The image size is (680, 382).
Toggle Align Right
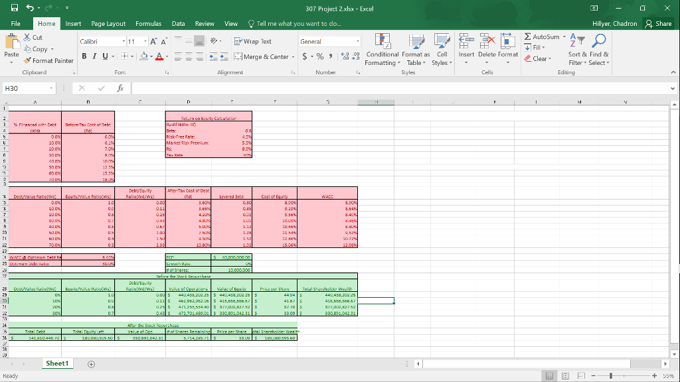[199, 56]
